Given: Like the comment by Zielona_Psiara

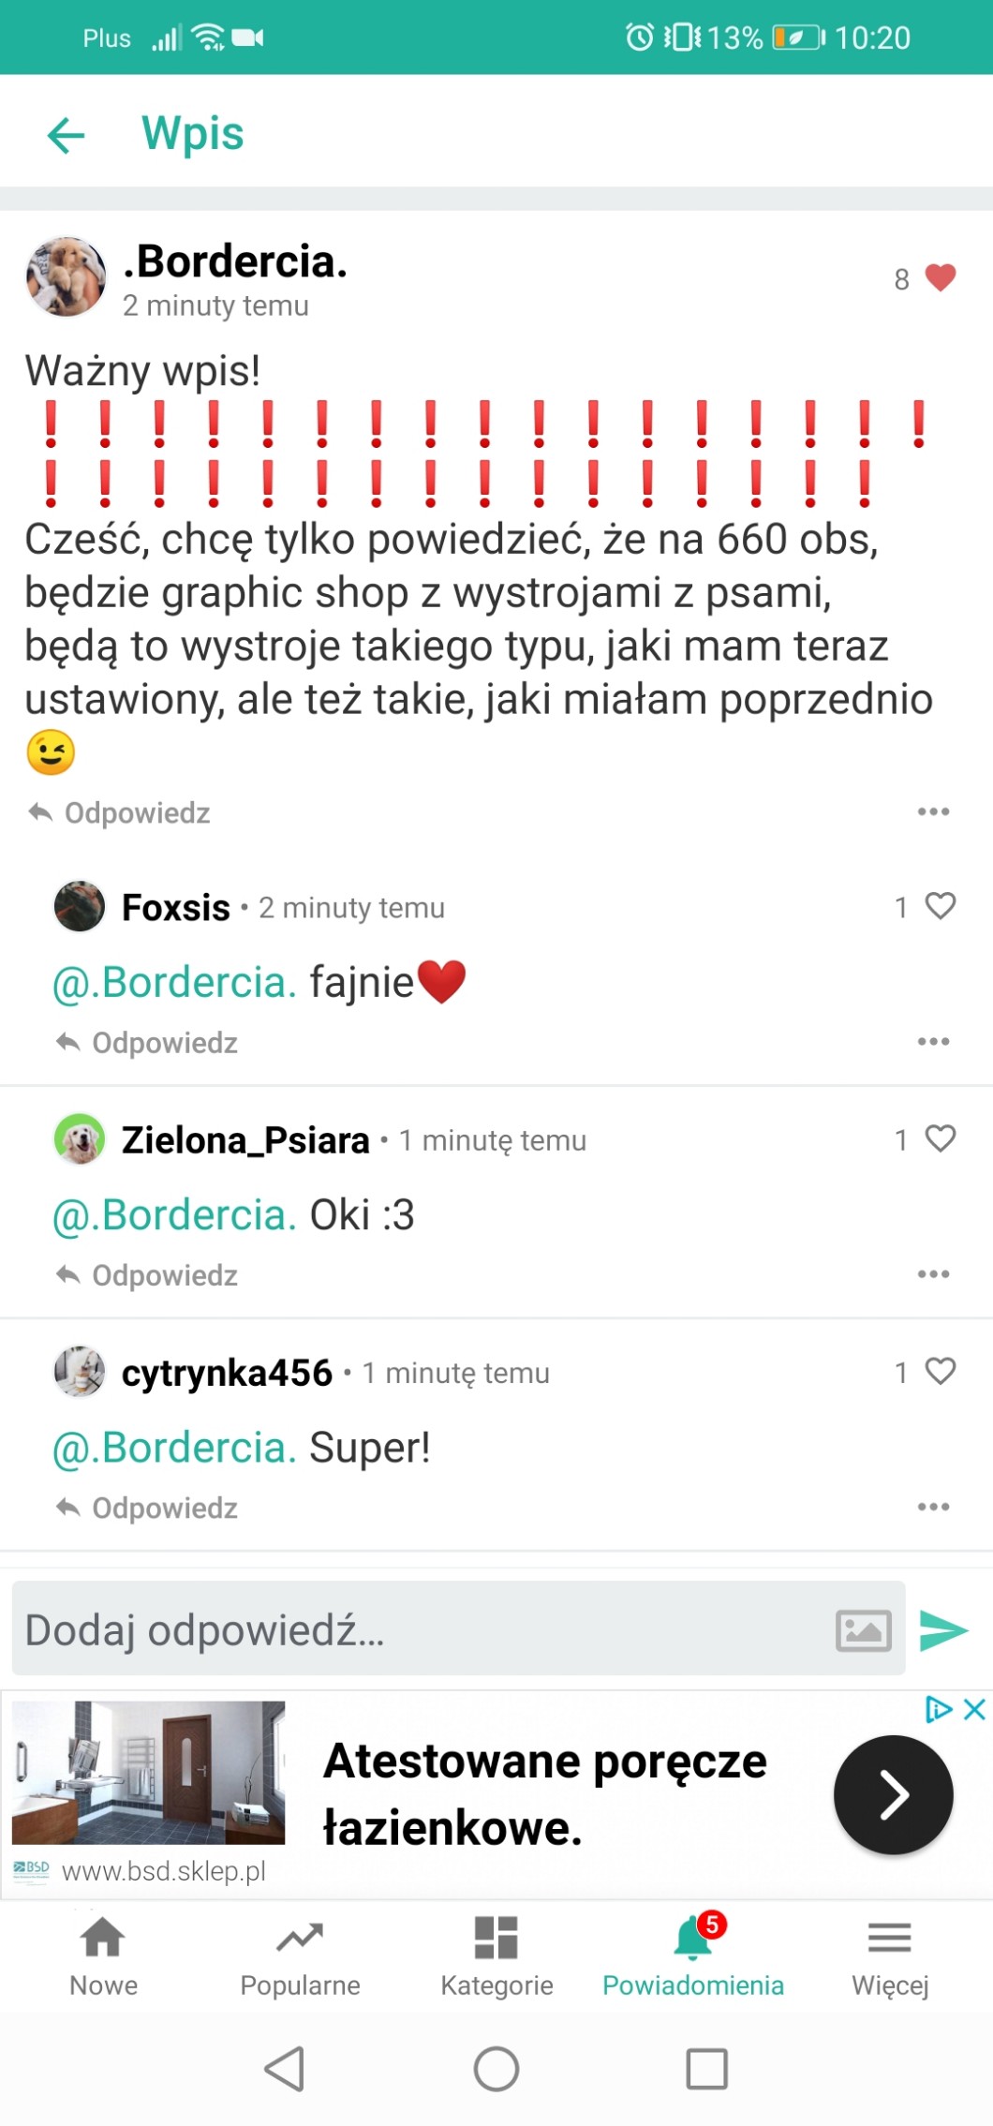Looking at the screenshot, I should point(940,1137).
